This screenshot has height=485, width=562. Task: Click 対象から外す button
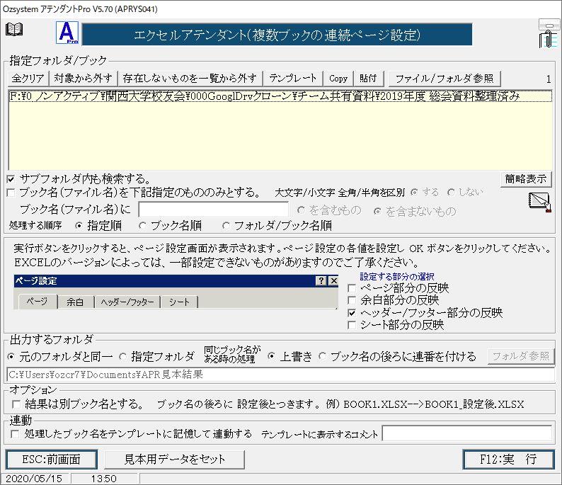83,78
